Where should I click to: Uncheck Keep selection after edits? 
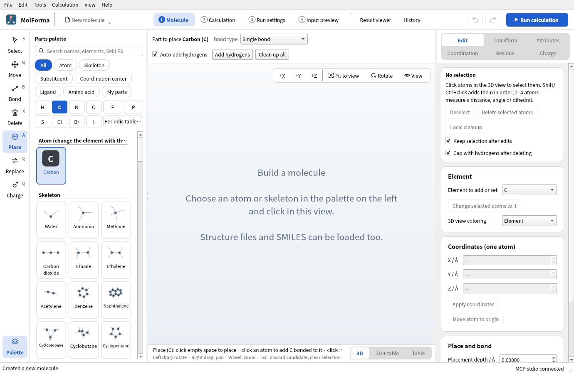(448, 140)
